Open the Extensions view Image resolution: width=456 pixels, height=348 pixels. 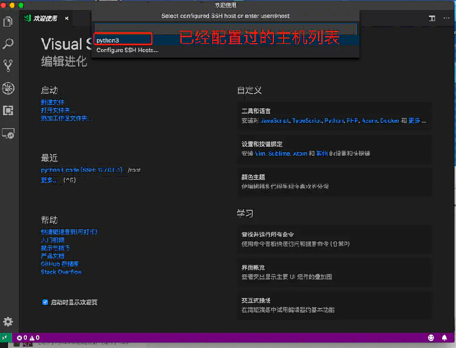pyautogui.click(x=8, y=111)
